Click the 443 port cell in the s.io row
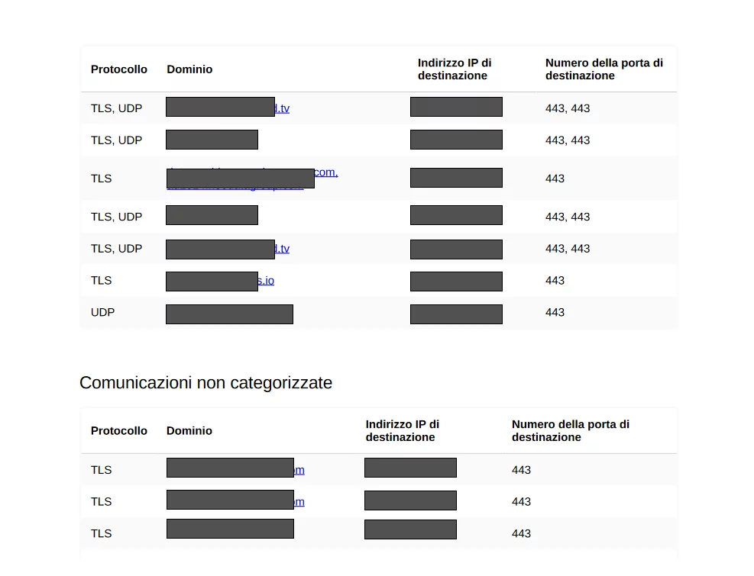 pyautogui.click(x=555, y=281)
